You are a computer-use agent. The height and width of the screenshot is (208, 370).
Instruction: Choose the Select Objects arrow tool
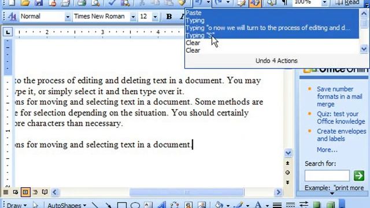(35, 205)
